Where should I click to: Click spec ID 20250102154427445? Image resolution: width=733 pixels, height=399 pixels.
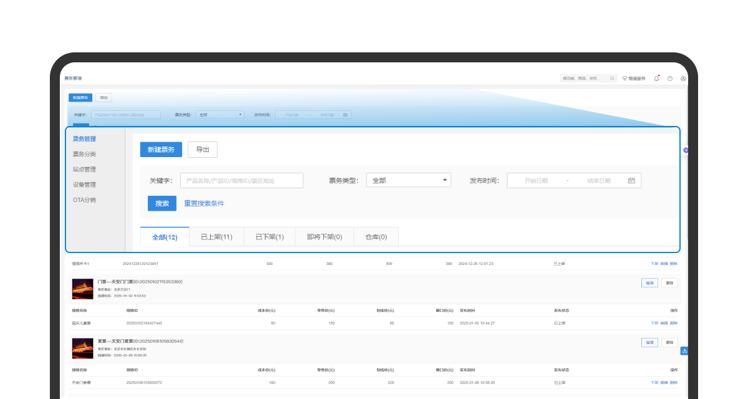(144, 323)
